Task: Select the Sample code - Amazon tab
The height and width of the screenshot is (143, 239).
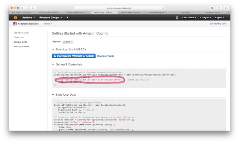Action: tap(104, 13)
